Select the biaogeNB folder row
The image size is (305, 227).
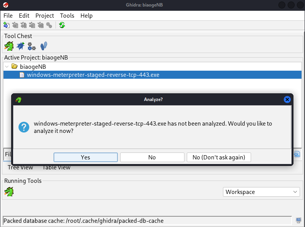tap(152, 66)
